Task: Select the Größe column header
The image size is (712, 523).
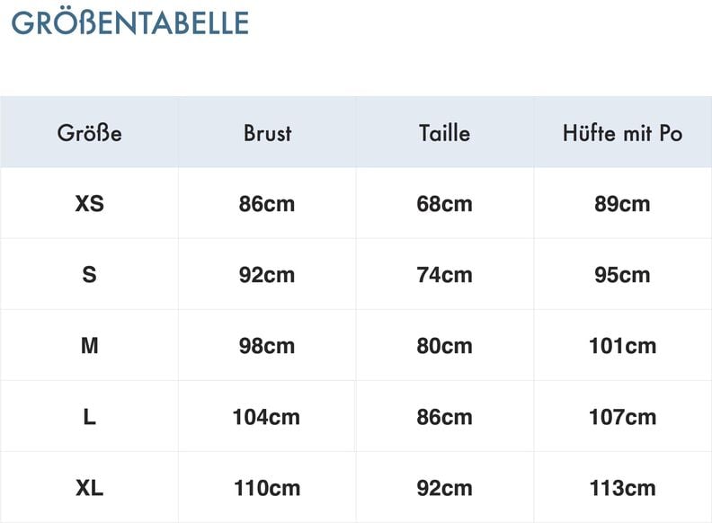Action: [x=89, y=133]
